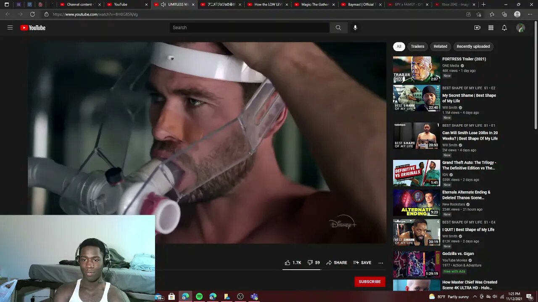
Task: Open Eternals Alternate Ending video link
Action: coord(466,195)
